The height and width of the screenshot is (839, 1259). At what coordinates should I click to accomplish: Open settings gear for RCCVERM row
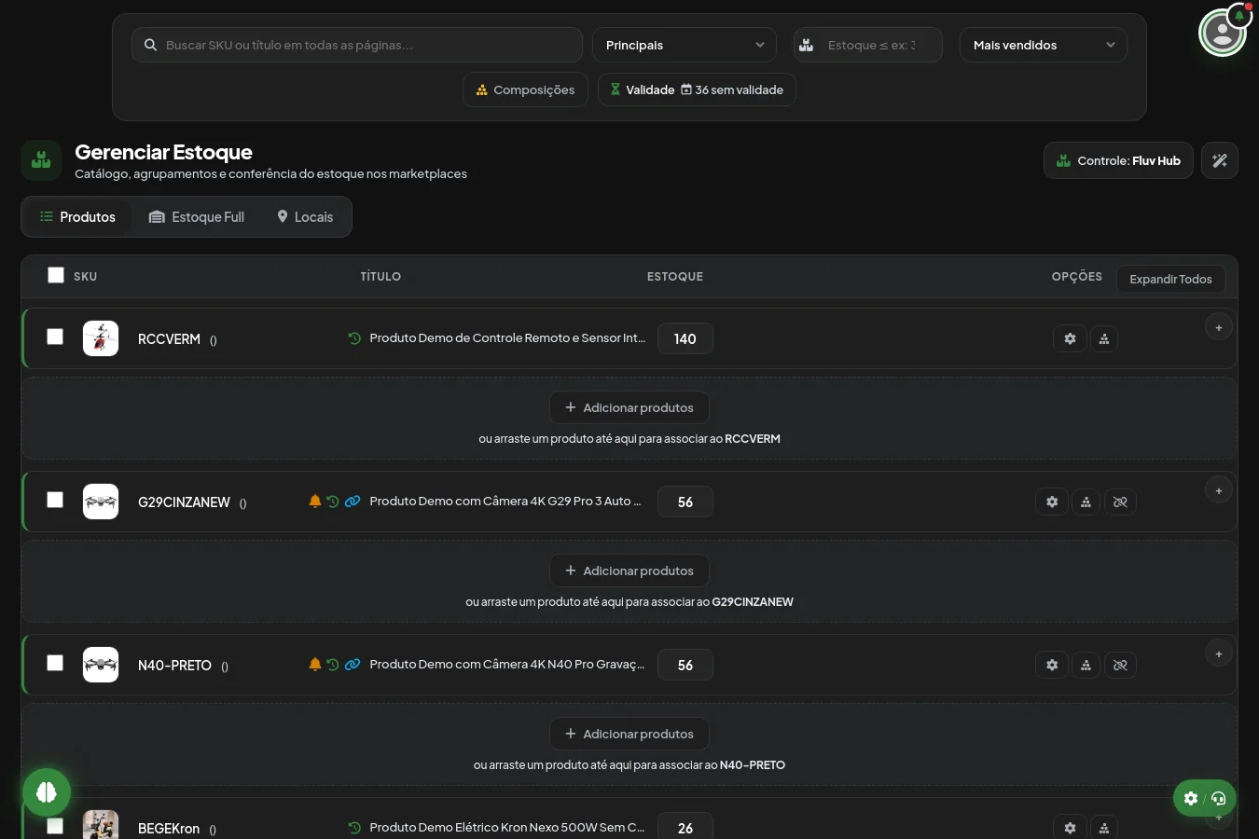point(1070,338)
